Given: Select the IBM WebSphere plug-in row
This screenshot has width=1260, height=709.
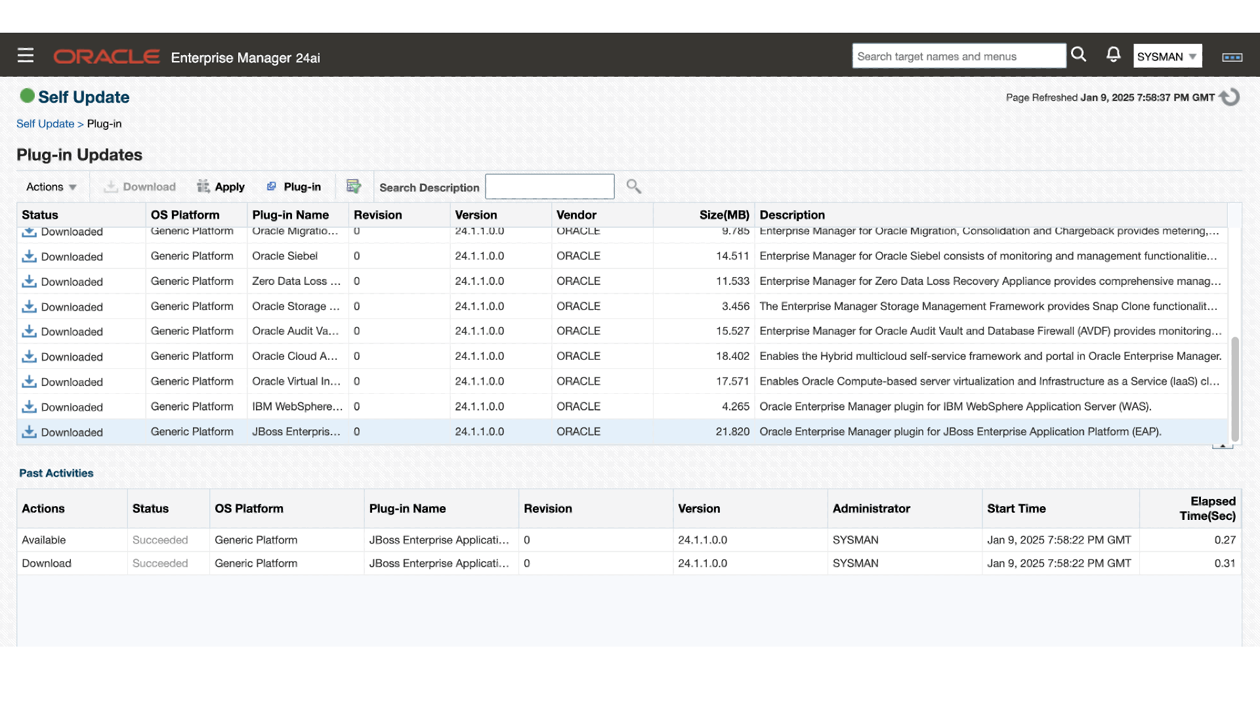Looking at the screenshot, I should (x=297, y=406).
